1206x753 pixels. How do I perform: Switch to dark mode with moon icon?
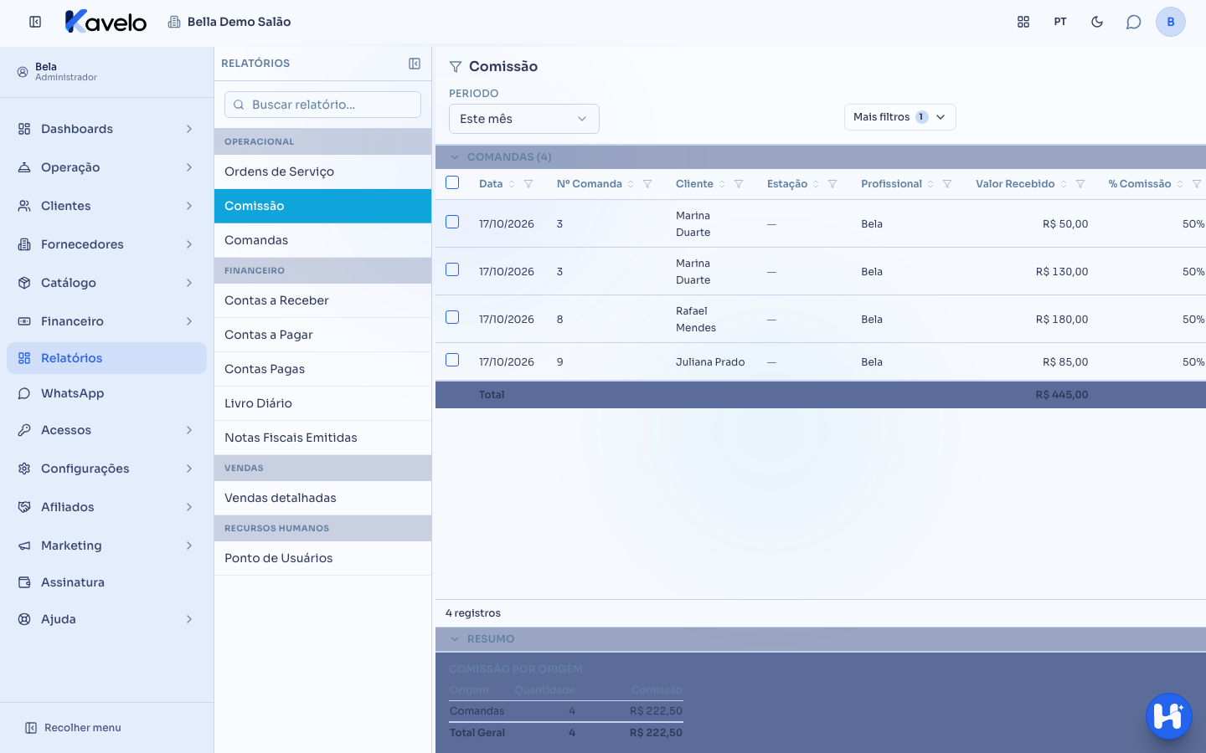pos(1097,22)
